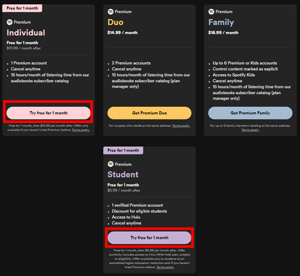Click Individual card's 15 hours/month audiobooks bullet
Viewport: 300px width, 276px height.
pos(50,78)
